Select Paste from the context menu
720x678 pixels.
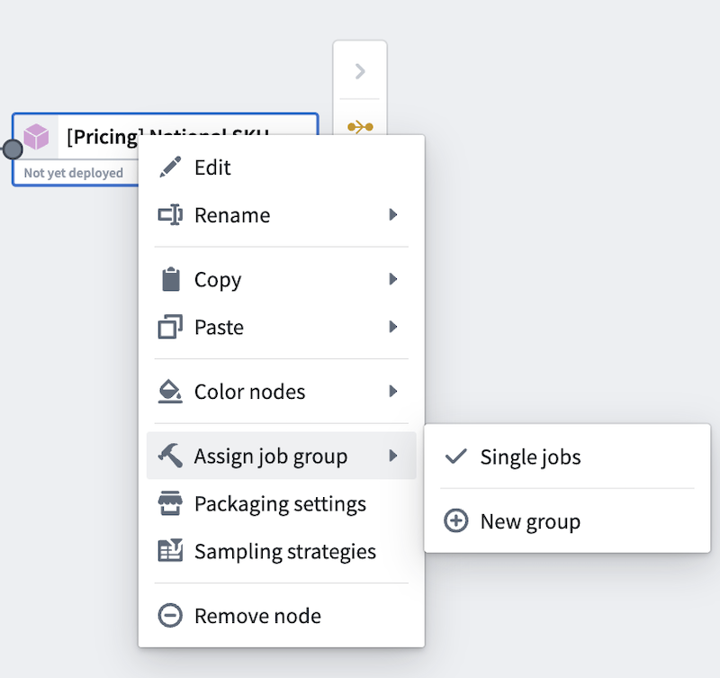(282, 327)
